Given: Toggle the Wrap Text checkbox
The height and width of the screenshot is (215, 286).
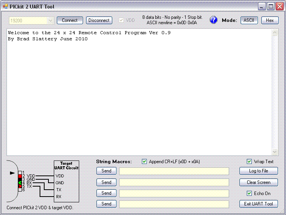Looking at the screenshot, I should tap(249, 161).
